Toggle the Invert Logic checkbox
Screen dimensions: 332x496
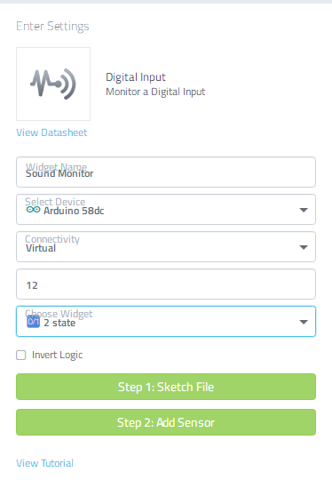[21, 356]
